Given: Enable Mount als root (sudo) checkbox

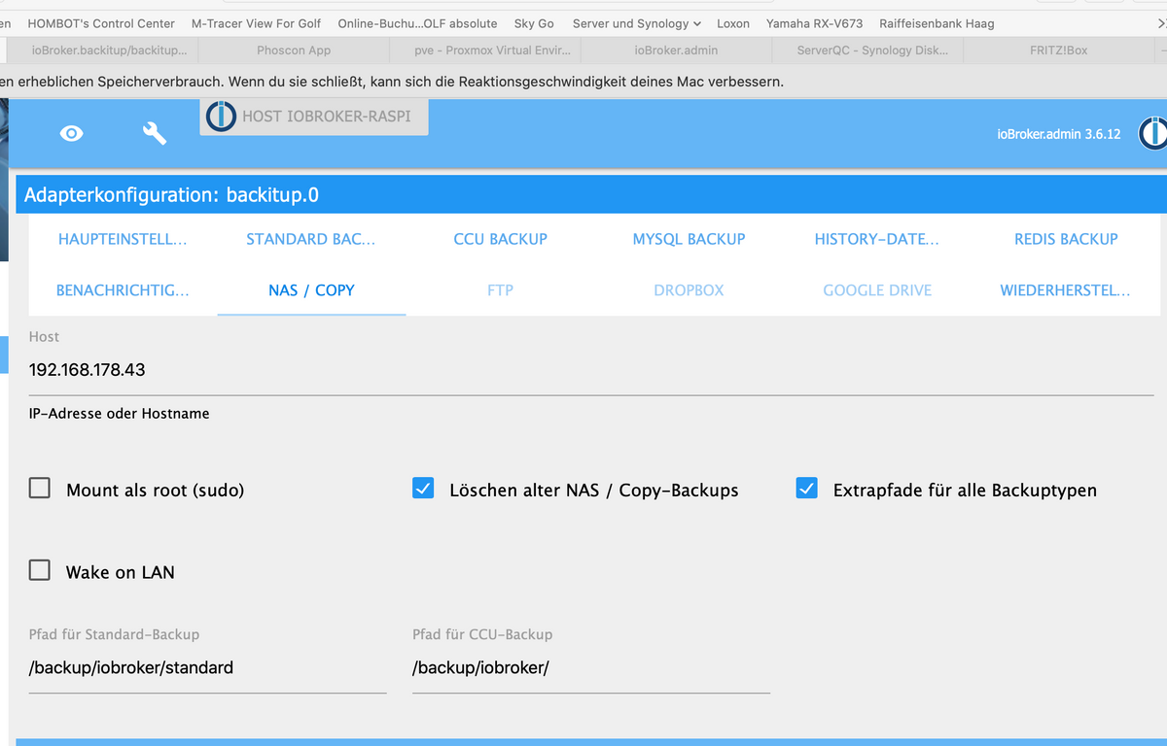Looking at the screenshot, I should 40,488.
